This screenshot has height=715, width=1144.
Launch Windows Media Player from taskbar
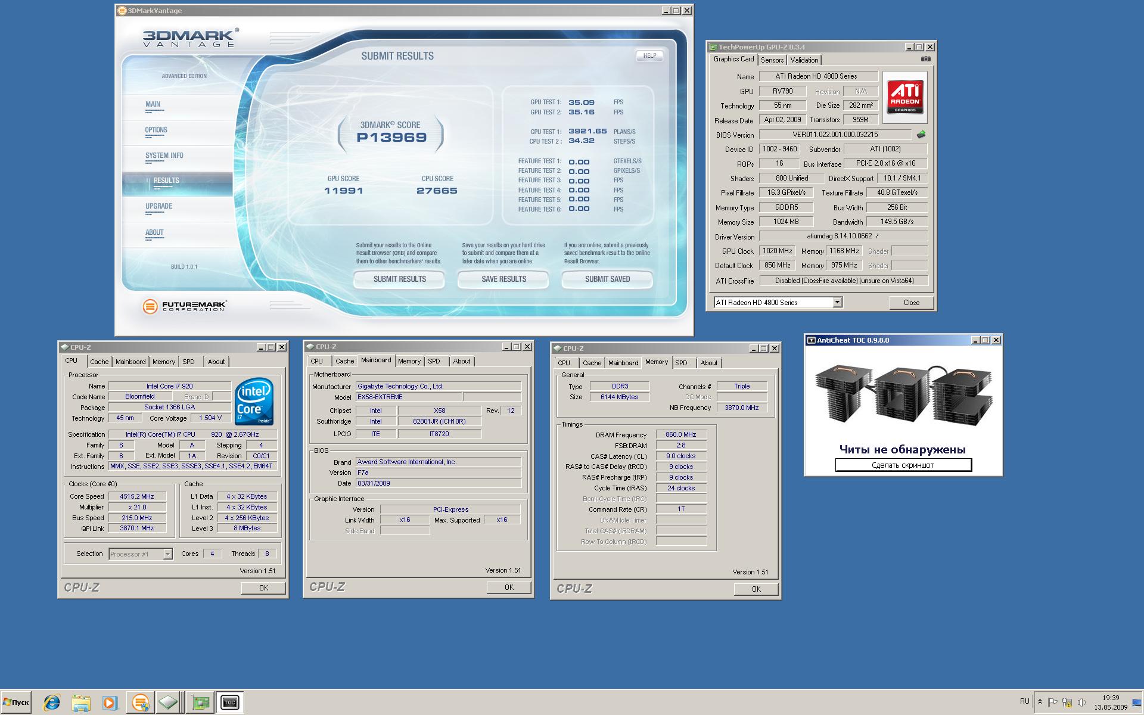pyautogui.click(x=110, y=702)
